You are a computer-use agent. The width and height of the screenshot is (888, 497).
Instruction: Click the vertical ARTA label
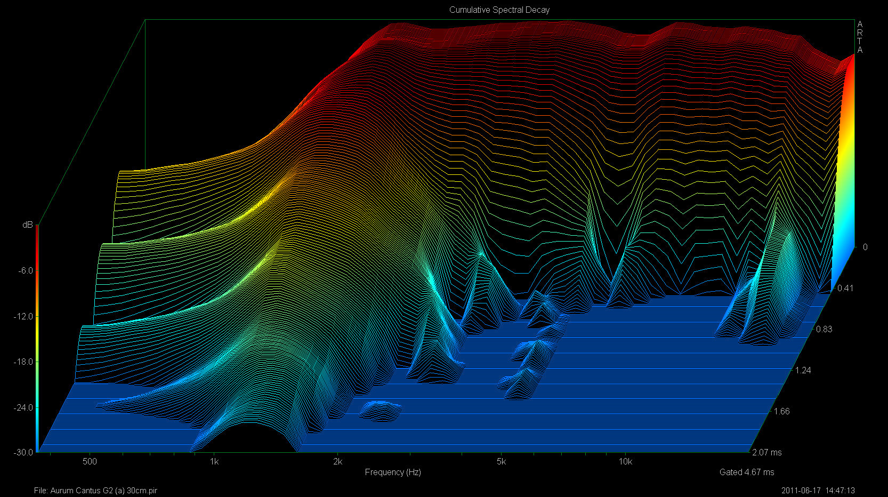(860, 37)
